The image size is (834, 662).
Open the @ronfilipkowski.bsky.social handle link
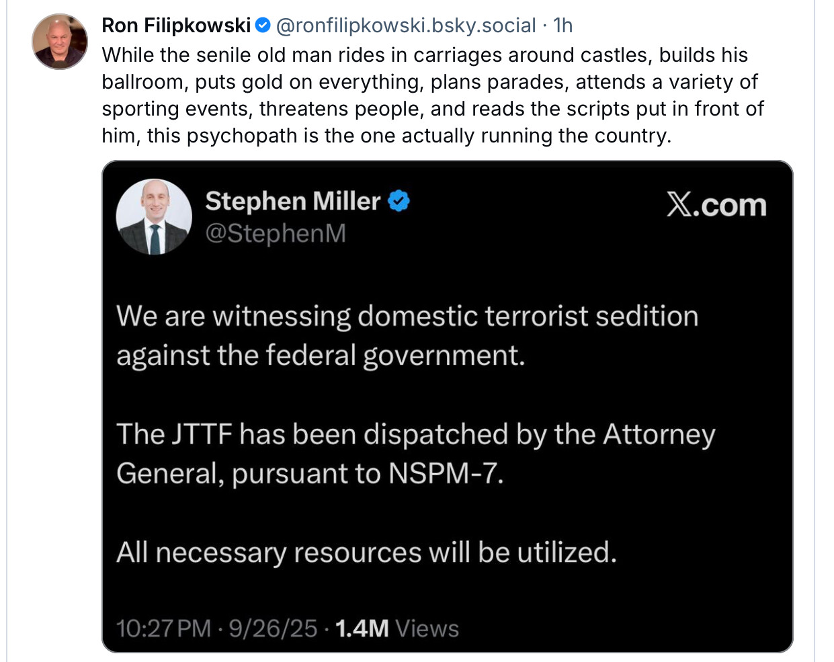406,26
